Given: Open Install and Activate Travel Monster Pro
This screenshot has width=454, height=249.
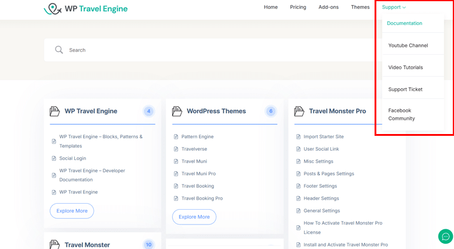Looking at the screenshot, I should (x=346, y=245).
